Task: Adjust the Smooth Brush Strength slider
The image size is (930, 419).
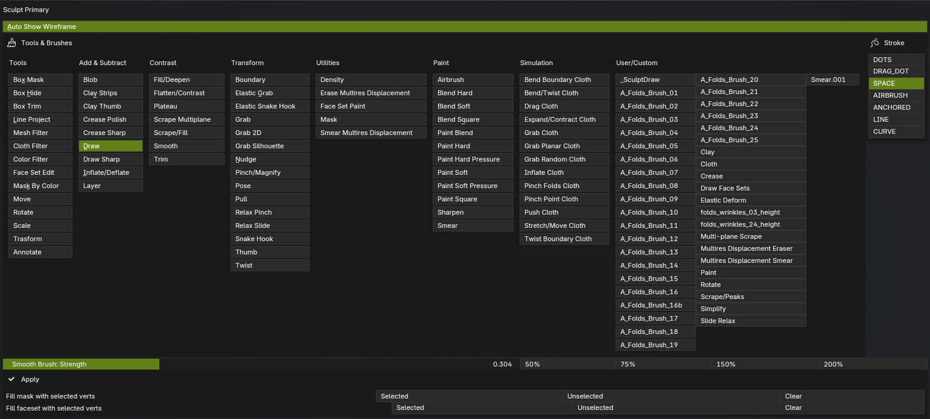Action: tap(261, 364)
